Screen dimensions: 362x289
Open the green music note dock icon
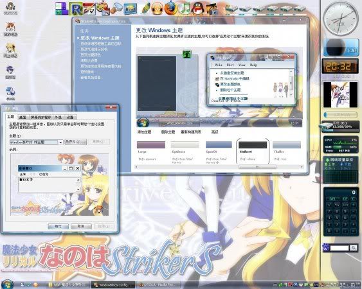click(185, 8)
